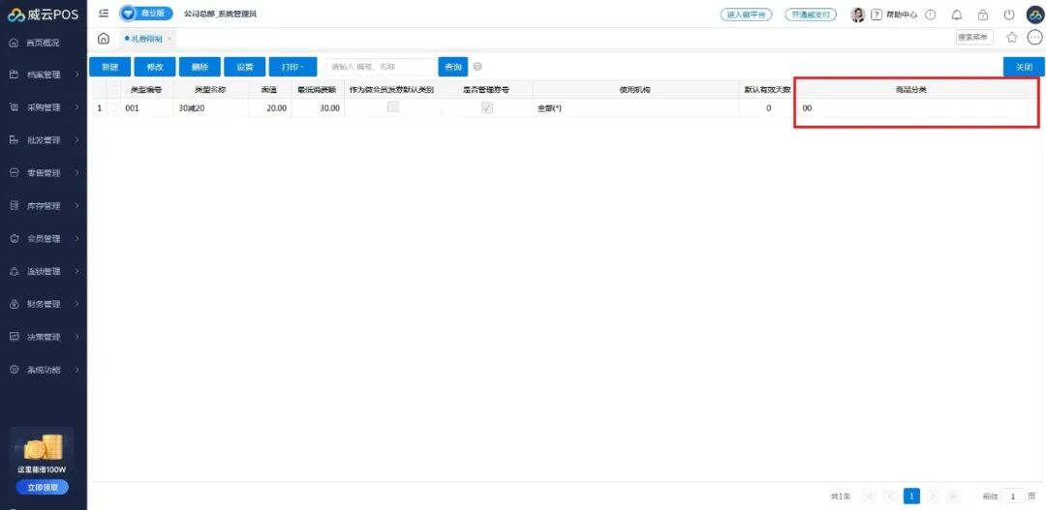Viewport: 1046px width, 510px height.
Task: Collapse the sidebar with the menu fold icon
Action: click(x=104, y=14)
